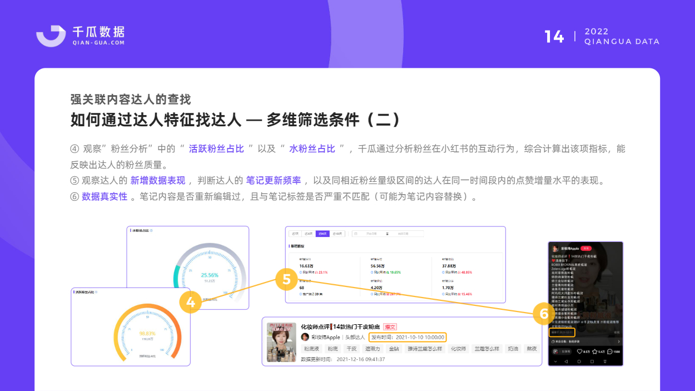Viewport: 695px width, 391px height.
Task: Click the 粉底液 tag
Action: tap(312, 349)
